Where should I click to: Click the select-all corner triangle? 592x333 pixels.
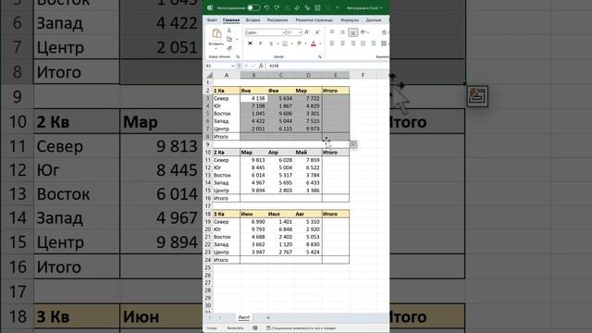pyautogui.click(x=209, y=75)
